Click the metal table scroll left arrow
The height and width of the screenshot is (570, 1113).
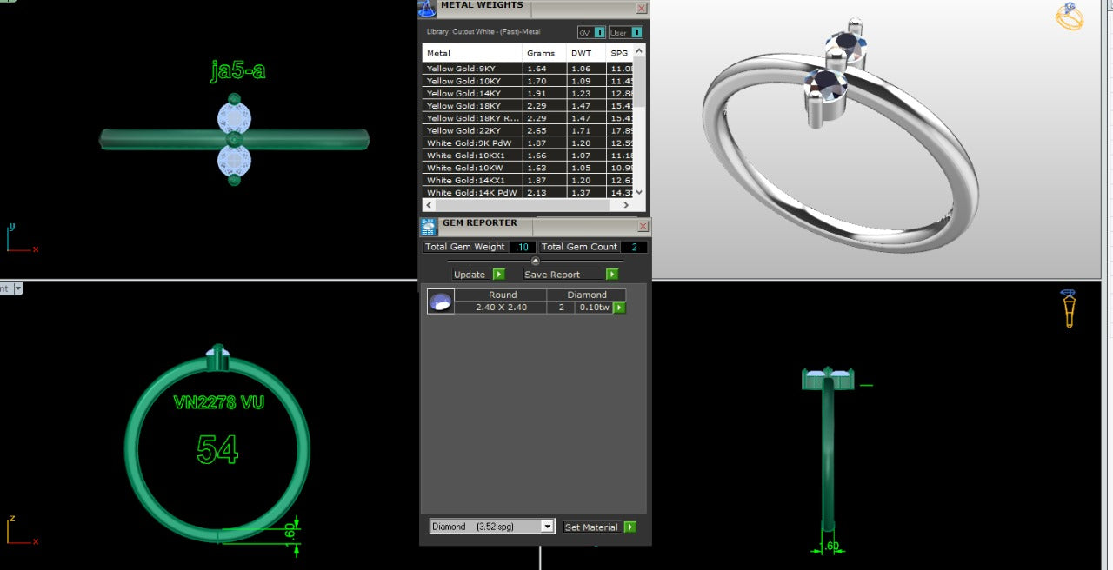429,205
